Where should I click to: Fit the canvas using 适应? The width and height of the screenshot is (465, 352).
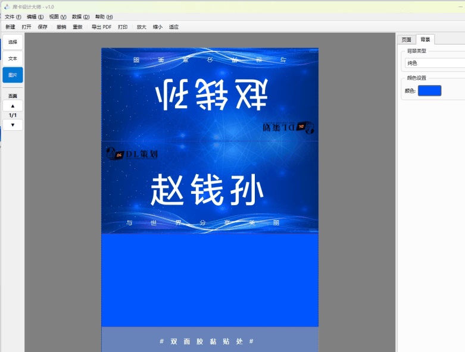pyautogui.click(x=174, y=27)
